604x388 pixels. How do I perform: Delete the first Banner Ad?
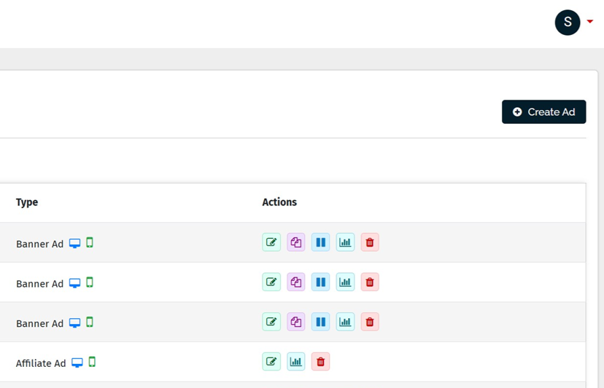coord(370,242)
